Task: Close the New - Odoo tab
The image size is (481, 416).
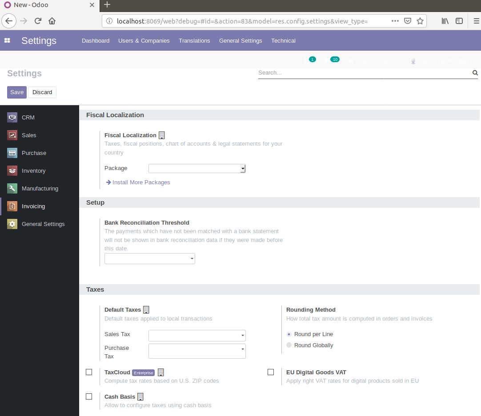Action: pos(92,5)
